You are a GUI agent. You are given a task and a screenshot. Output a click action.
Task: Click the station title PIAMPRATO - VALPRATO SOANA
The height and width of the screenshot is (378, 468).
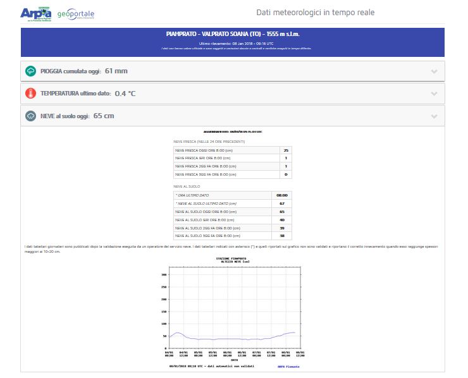(233, 34)
